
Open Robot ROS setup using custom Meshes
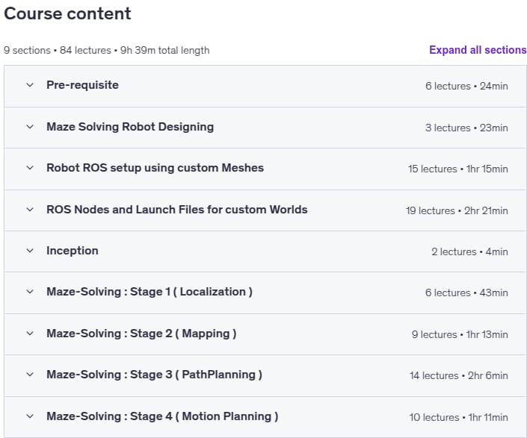coord(155,168)
